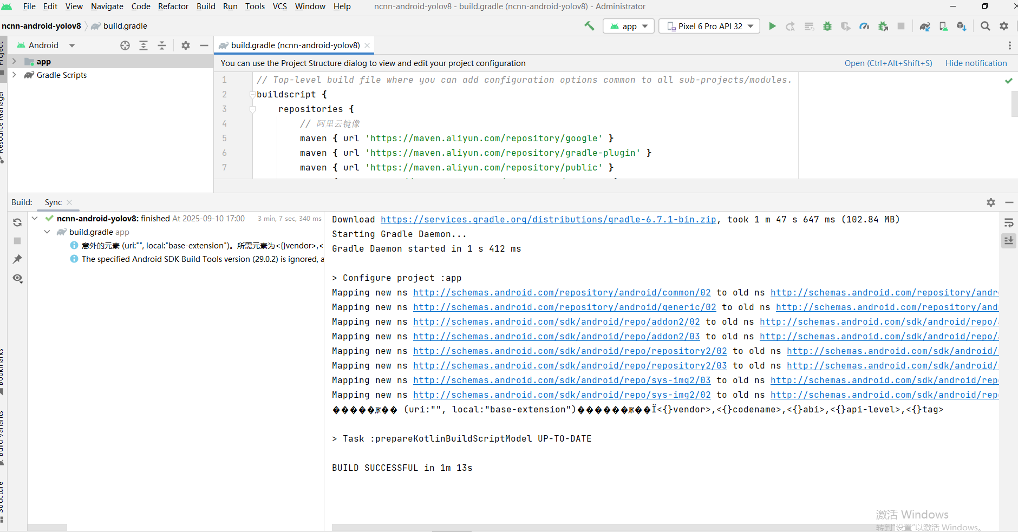This screenshot has width=1018, height=532.
Task: Click Open (Ctrl+Alt+Shift+S) link
Action: click(888, 63)
